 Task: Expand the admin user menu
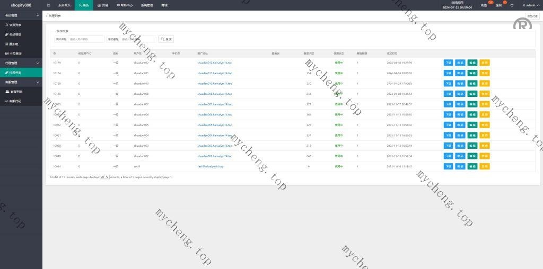(530, 5)
